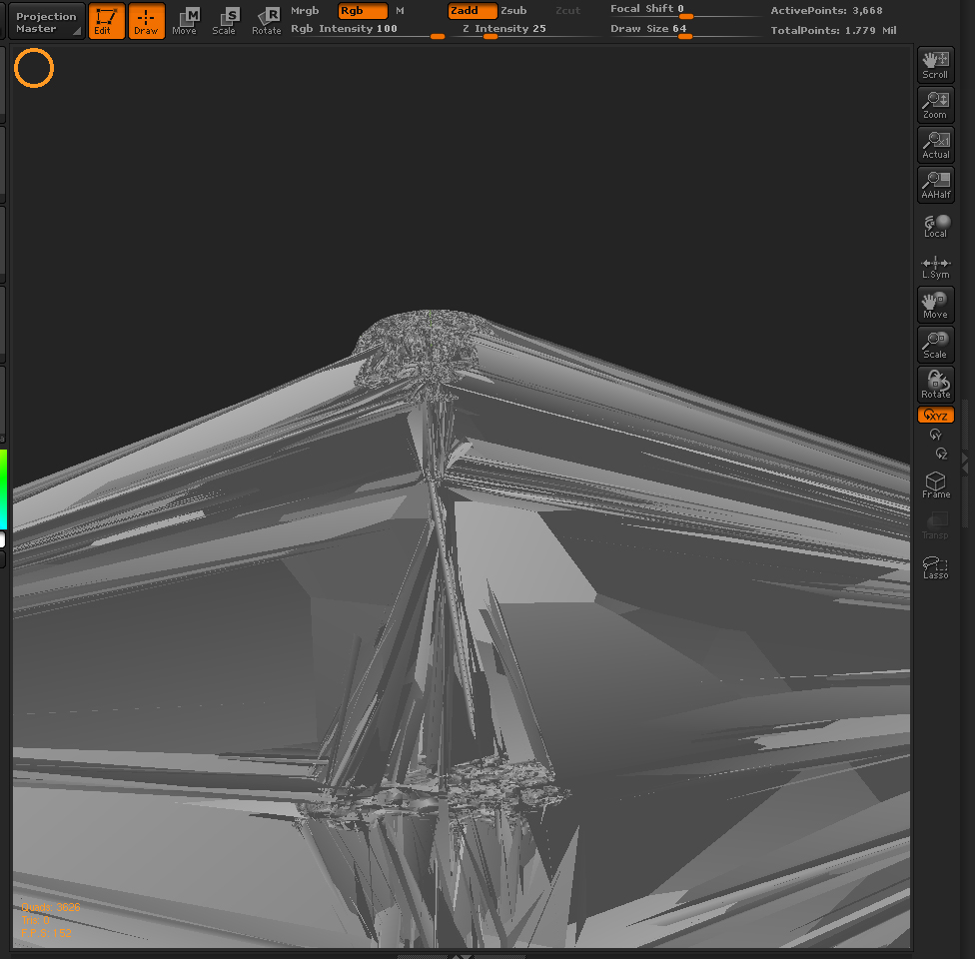Select the Draw tool in top toolbar
The height and width of the screenshot is (959, 975).
(146, 20)
